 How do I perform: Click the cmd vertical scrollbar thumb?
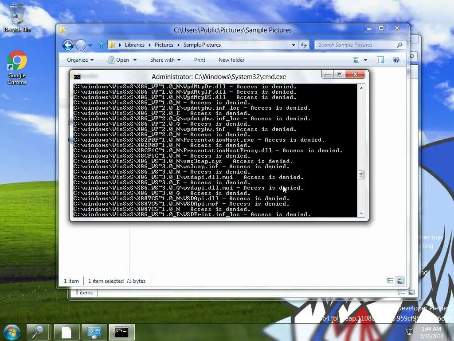click(x=361, y=175)
